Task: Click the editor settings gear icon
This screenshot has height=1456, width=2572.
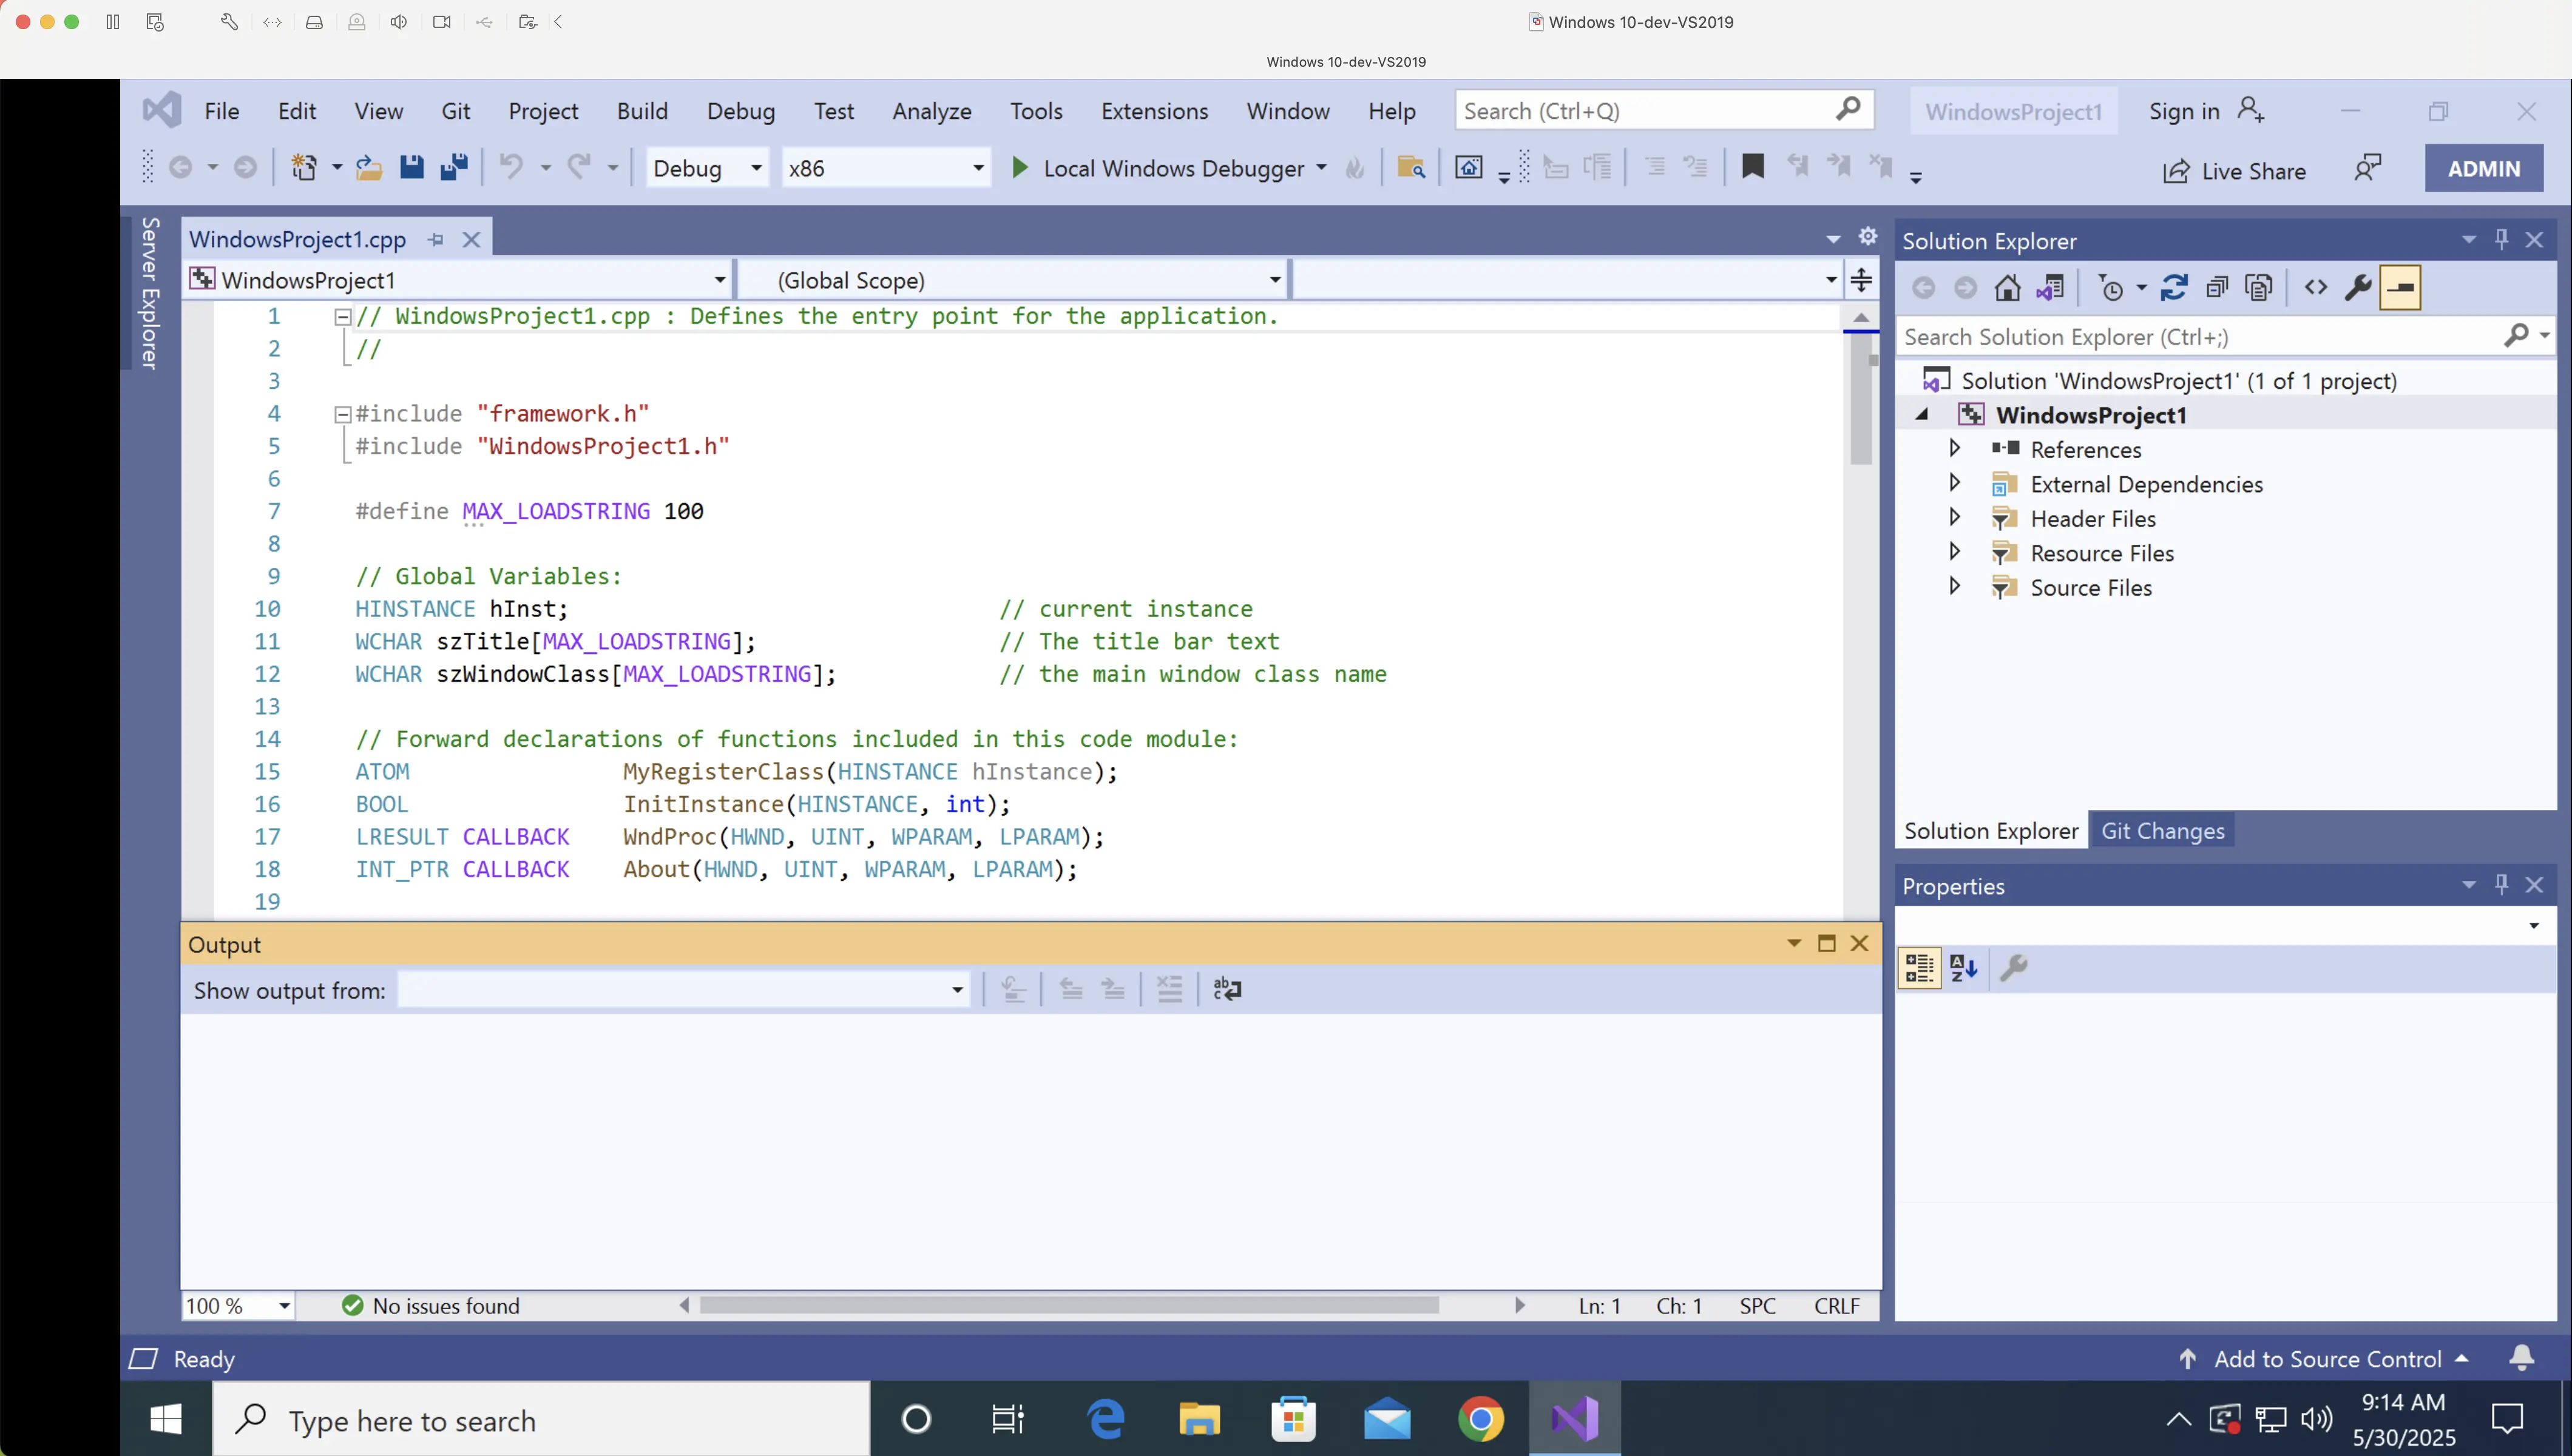Action: tap(1867, 236)
